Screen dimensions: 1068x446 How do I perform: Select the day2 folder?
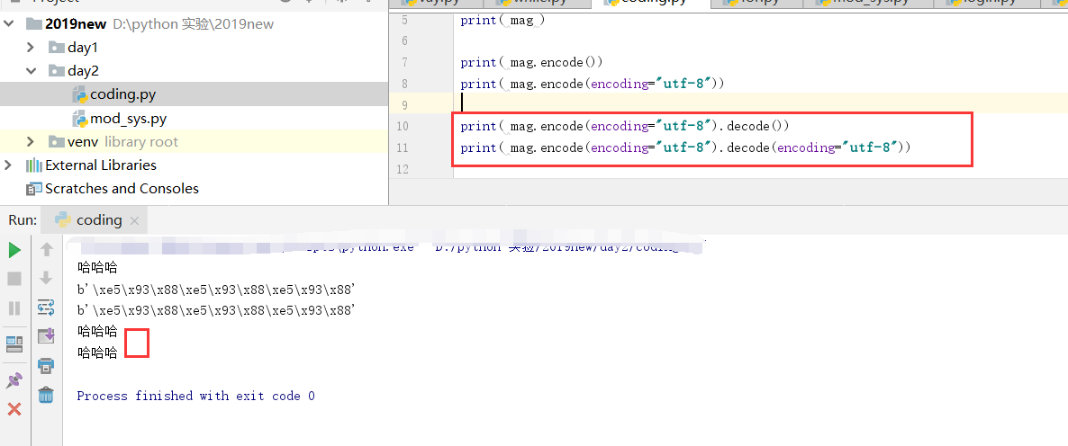point(74,71)
